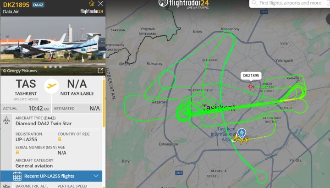Click the flight panel orange scrollbar
Image resolution: width=330 pixels, height=188 pixels.
click(x=104, y=103)
